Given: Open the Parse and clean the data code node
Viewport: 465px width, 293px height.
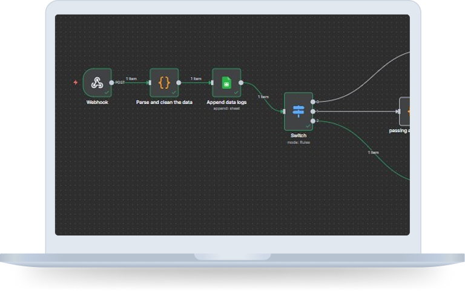Looking at the screenshot, I should [x=164, y=82].
